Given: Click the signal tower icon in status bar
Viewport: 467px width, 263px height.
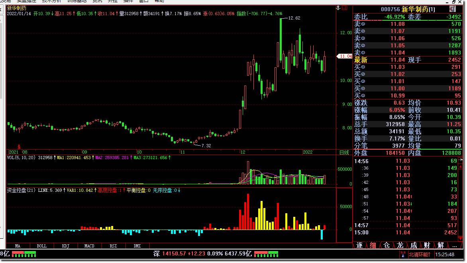Looking at the screenshot, I should (403, 254).
